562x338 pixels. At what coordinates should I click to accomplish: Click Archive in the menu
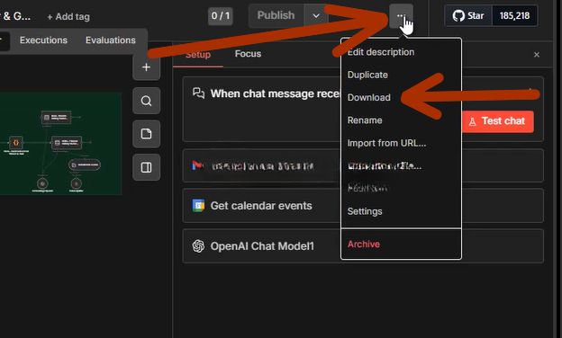click(364, 244)
